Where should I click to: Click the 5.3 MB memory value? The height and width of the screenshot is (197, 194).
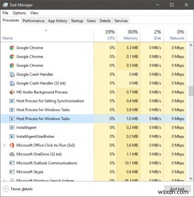click(132, 48)
